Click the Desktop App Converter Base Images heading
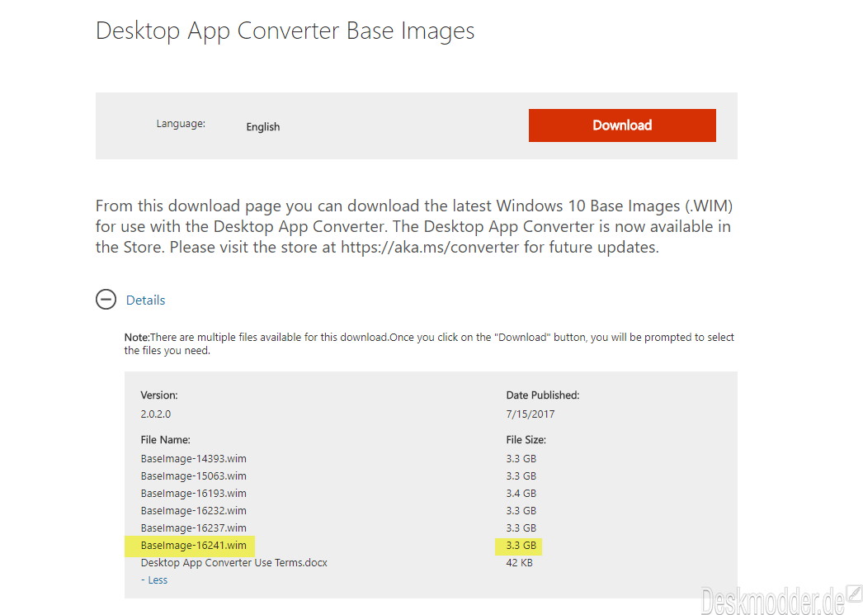The width and height of the screenshot is (863, 615). [x=285, y=31]
